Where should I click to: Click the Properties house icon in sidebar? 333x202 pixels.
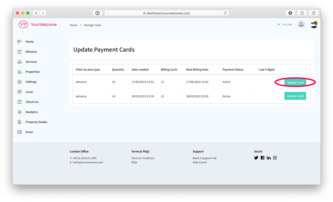point(19,72)
